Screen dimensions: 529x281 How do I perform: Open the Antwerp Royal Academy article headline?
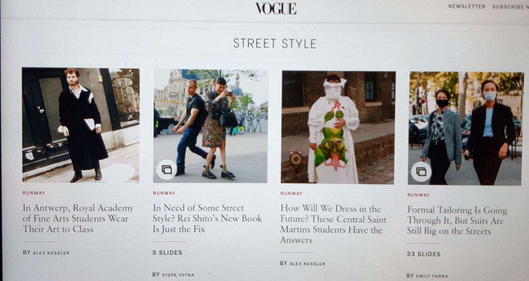(x=79, y=218)
